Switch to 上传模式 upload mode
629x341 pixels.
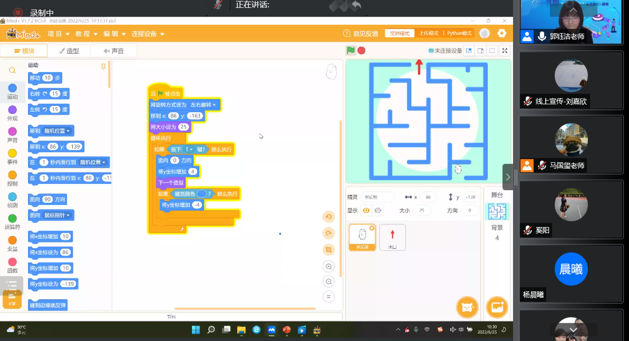point(429,33)
